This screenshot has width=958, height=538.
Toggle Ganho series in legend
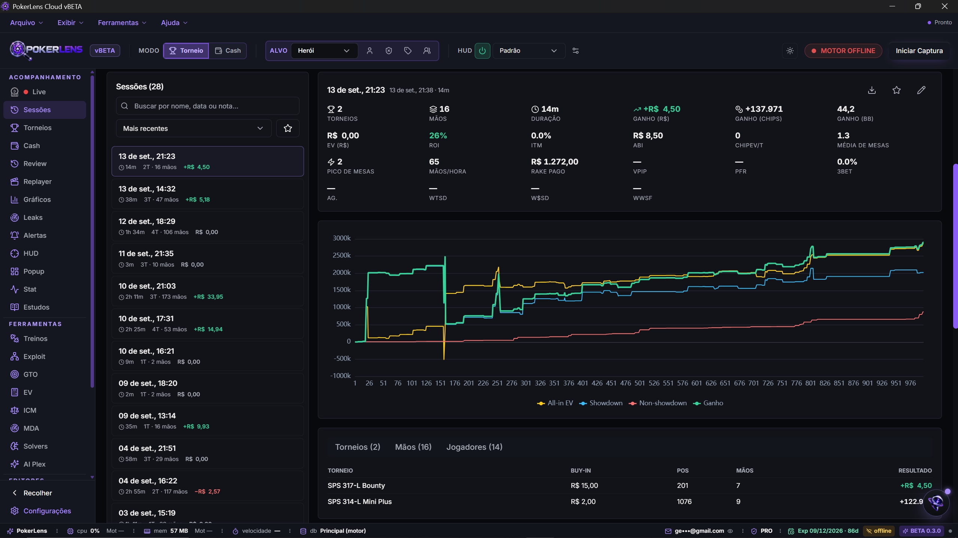pos(708,403)
